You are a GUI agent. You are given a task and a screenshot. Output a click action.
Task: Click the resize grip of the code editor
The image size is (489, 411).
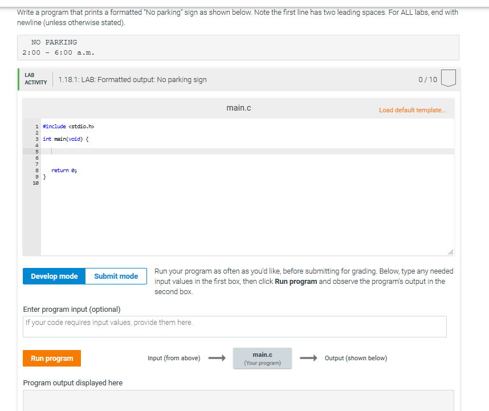coord(450,251)
